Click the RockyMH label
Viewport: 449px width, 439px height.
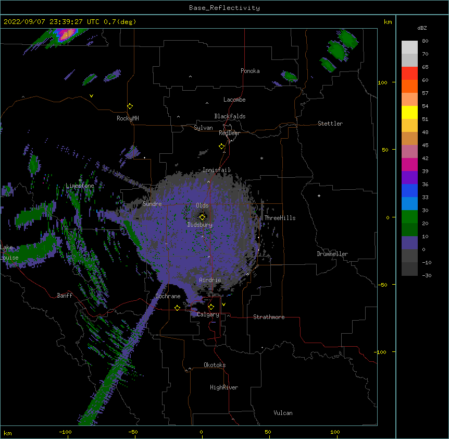point(128,118)
